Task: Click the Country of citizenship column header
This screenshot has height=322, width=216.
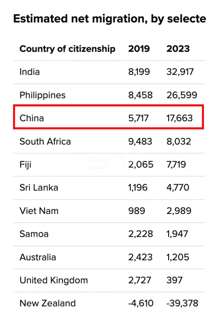Action: (x=67, y=49)
